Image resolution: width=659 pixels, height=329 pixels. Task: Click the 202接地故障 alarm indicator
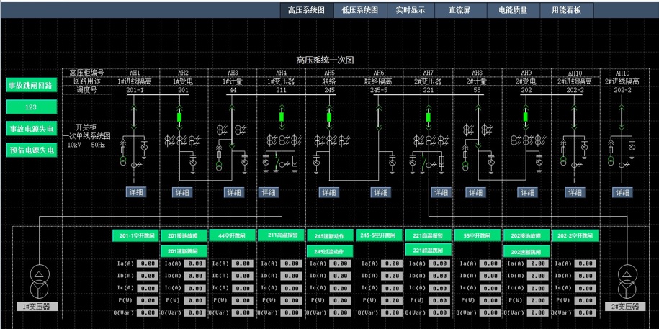pos(526,235)
